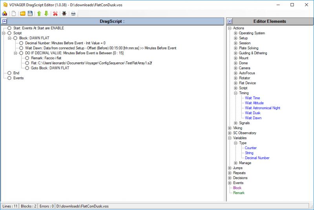This screenshot has width=314, height=210.
Task: Click the Lines : 11 status bar entry
Action: pyautogui.click(x=10, y=206)
